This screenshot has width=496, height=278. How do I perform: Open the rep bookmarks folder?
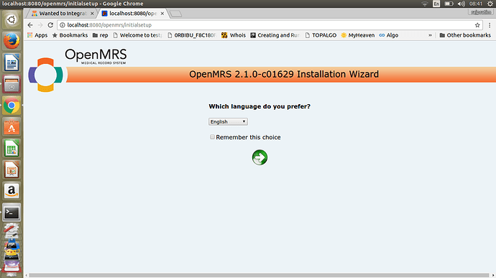tap(100, 35)
